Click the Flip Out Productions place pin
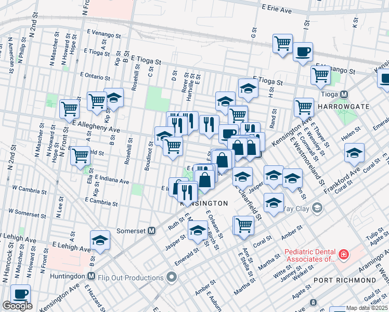The width and height of the screenshot is (389, 312). pos(172,277)
